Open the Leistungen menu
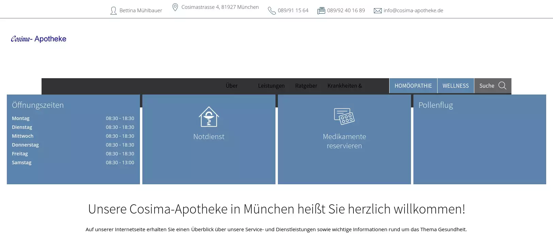 [271, 86]
